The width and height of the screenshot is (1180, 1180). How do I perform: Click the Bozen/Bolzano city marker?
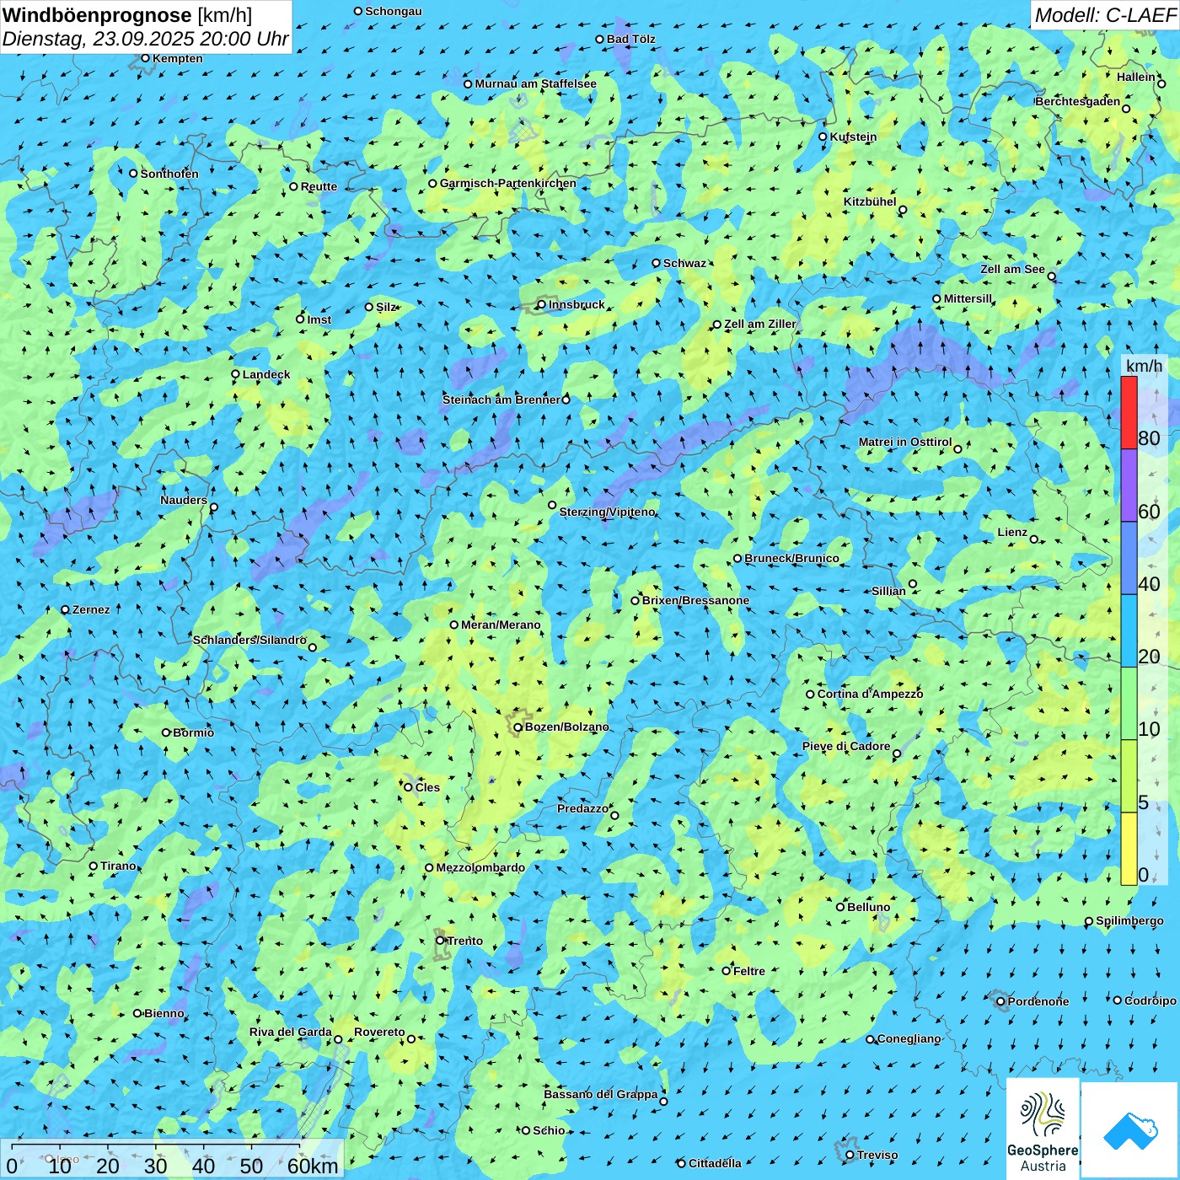(518, 727)
